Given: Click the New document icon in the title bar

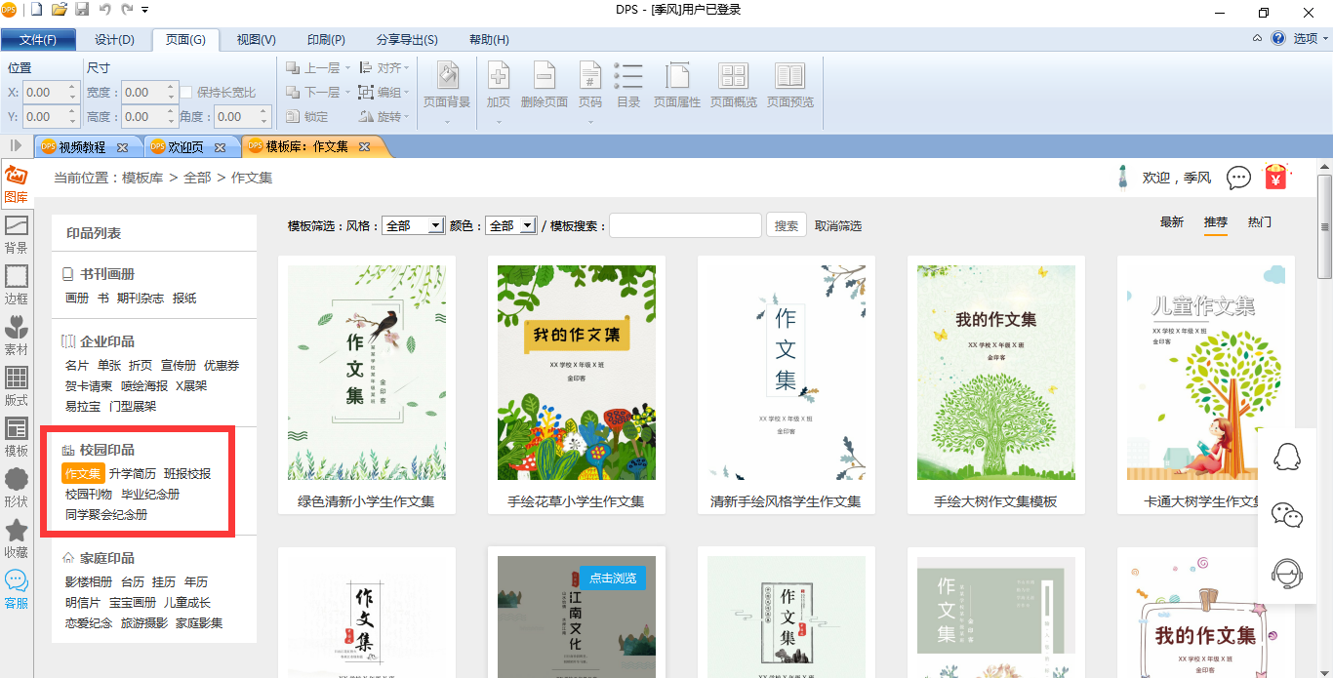Looking at the screenshot, I should [x=37, y=10].
